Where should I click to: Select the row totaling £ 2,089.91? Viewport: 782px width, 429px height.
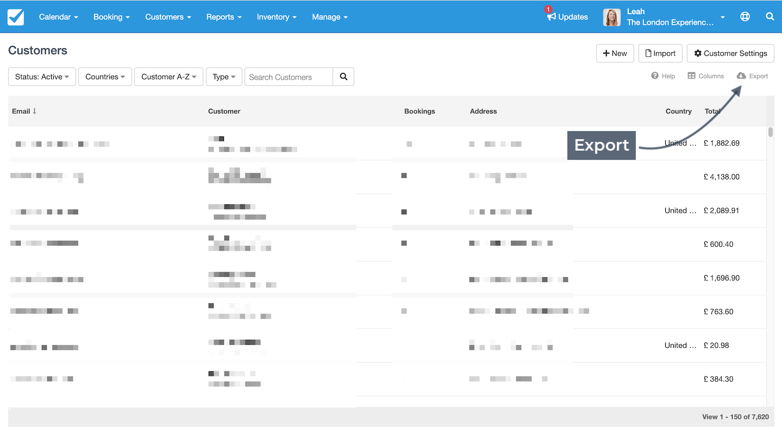tap(387, 211)
